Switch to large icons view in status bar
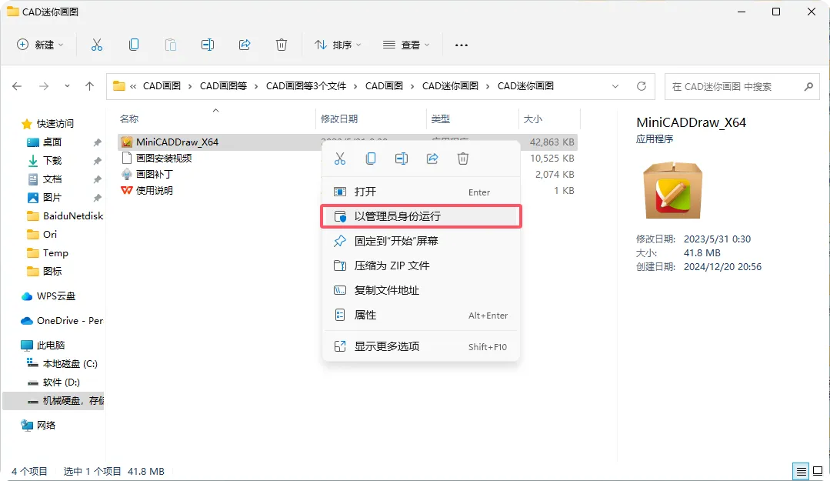830x481 pixels. (817, 471)
